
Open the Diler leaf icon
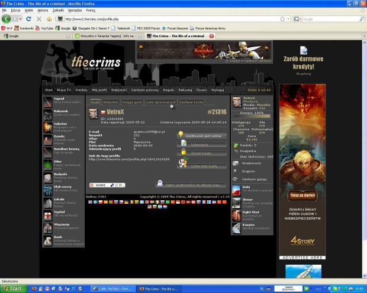point(48,165)
